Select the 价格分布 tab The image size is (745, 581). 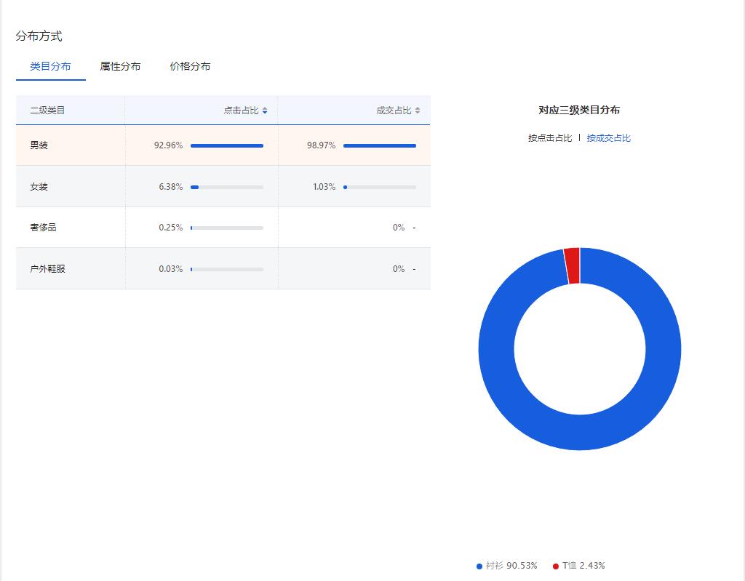tap(190, 66)
